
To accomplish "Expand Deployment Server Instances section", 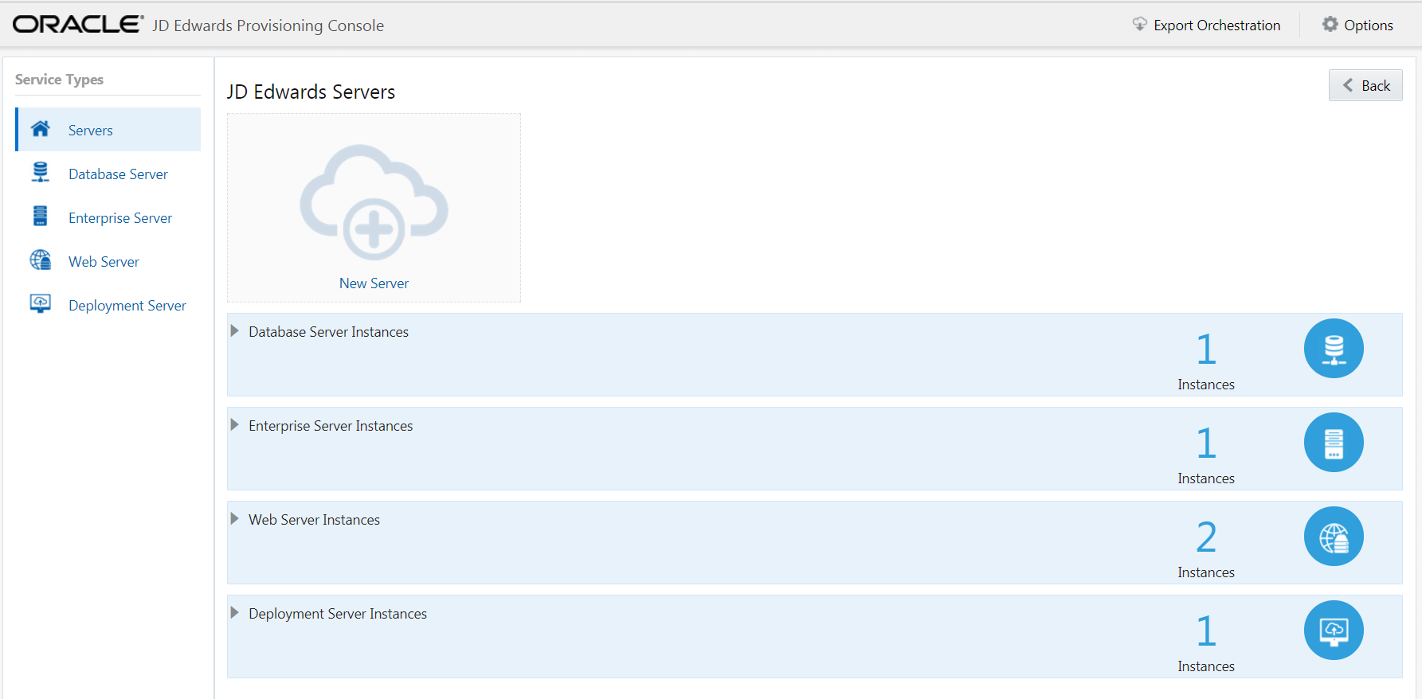I will pos(235,613).
